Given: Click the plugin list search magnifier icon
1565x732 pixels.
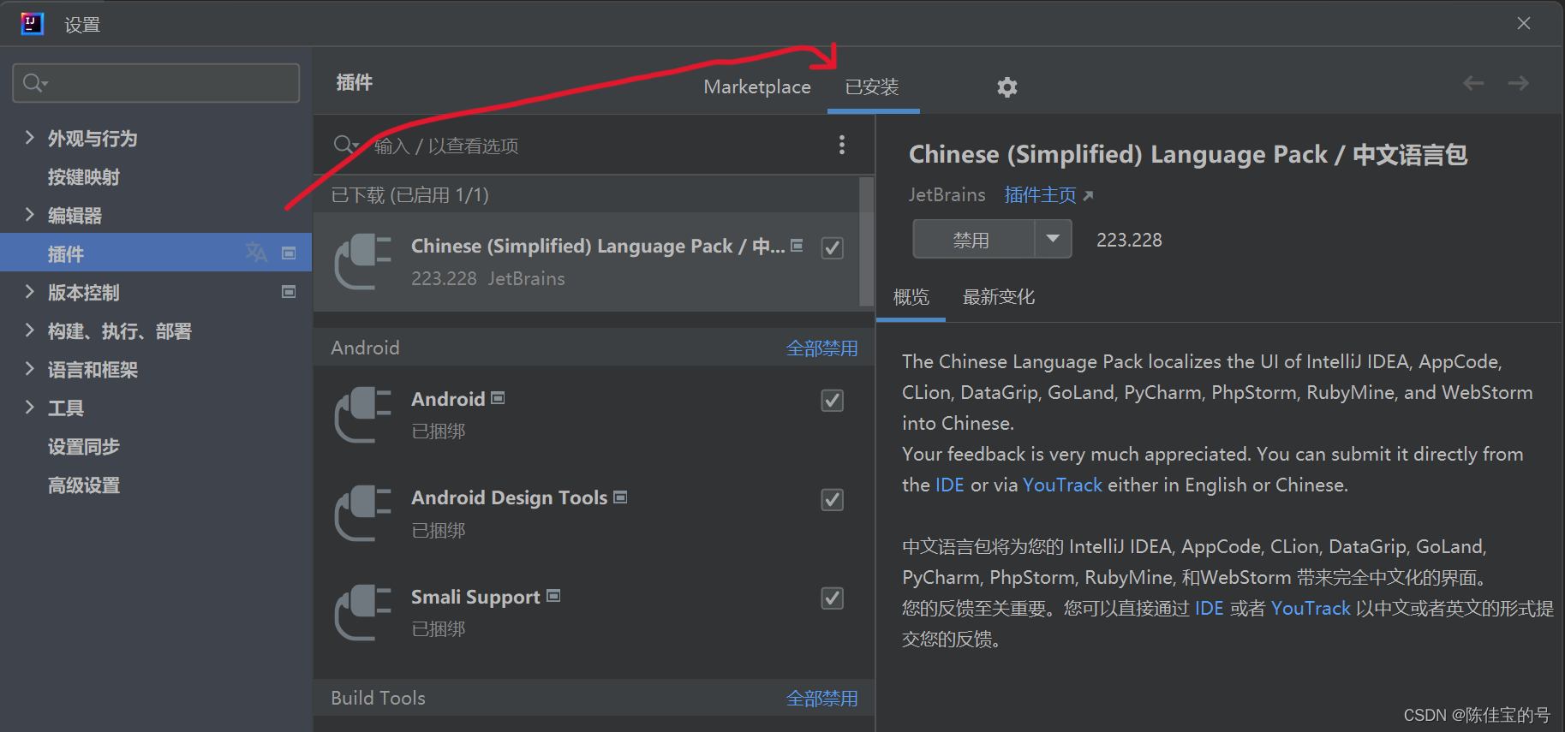Looking at the screenshot, I should click(x=344, y=145).
